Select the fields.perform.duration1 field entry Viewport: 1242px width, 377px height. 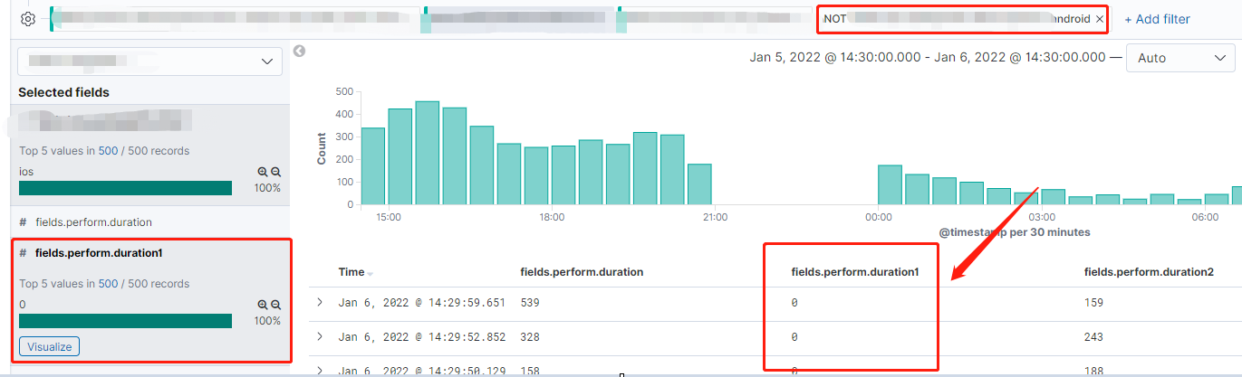[x=99, y=253]
